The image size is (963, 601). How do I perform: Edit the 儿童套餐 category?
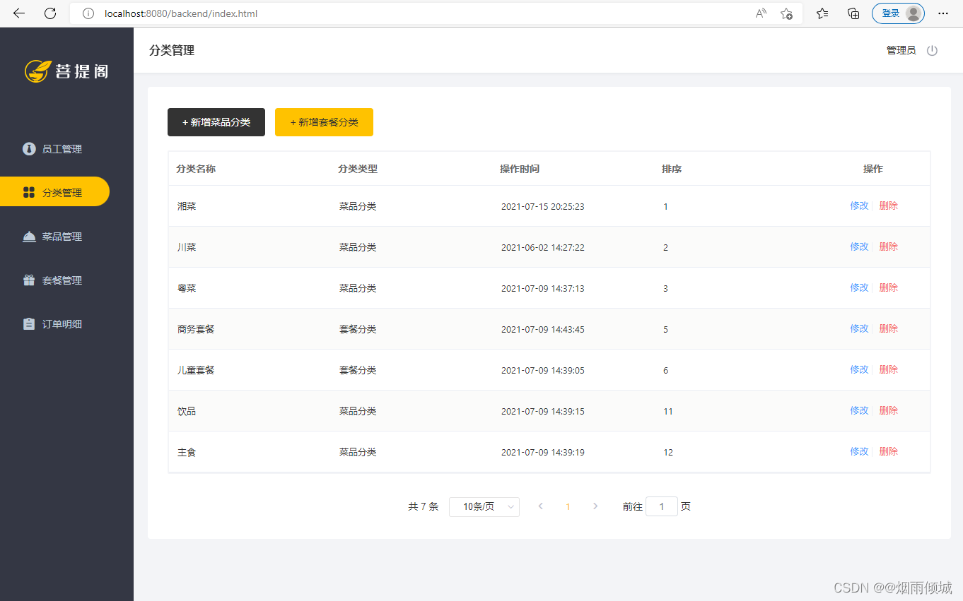(859, 369)
